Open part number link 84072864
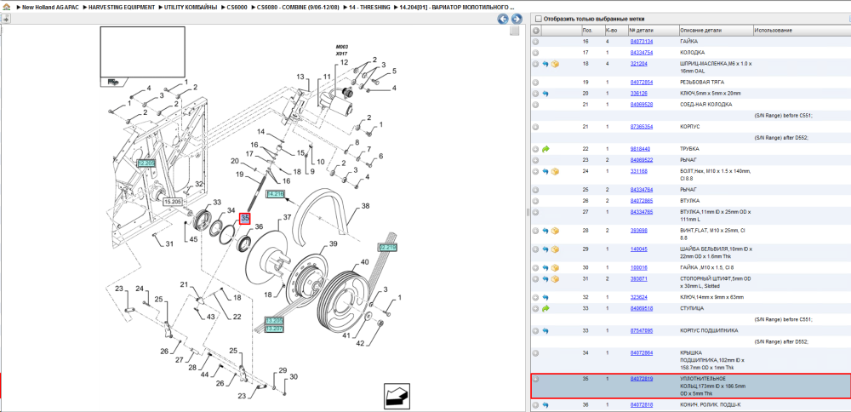 coord(641,352)
